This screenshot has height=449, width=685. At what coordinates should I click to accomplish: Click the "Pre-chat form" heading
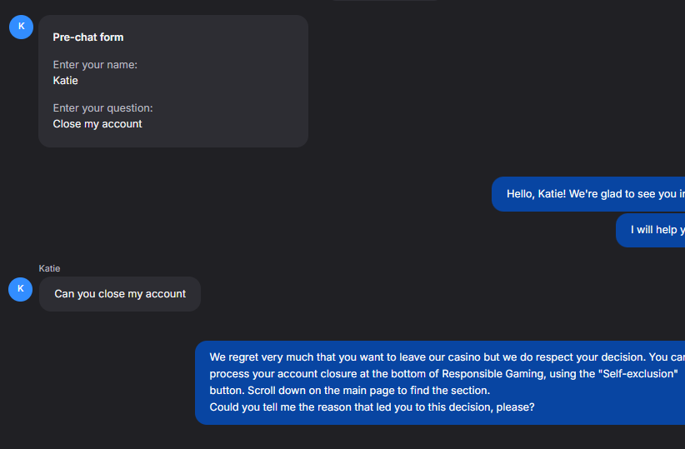point(87,37)
